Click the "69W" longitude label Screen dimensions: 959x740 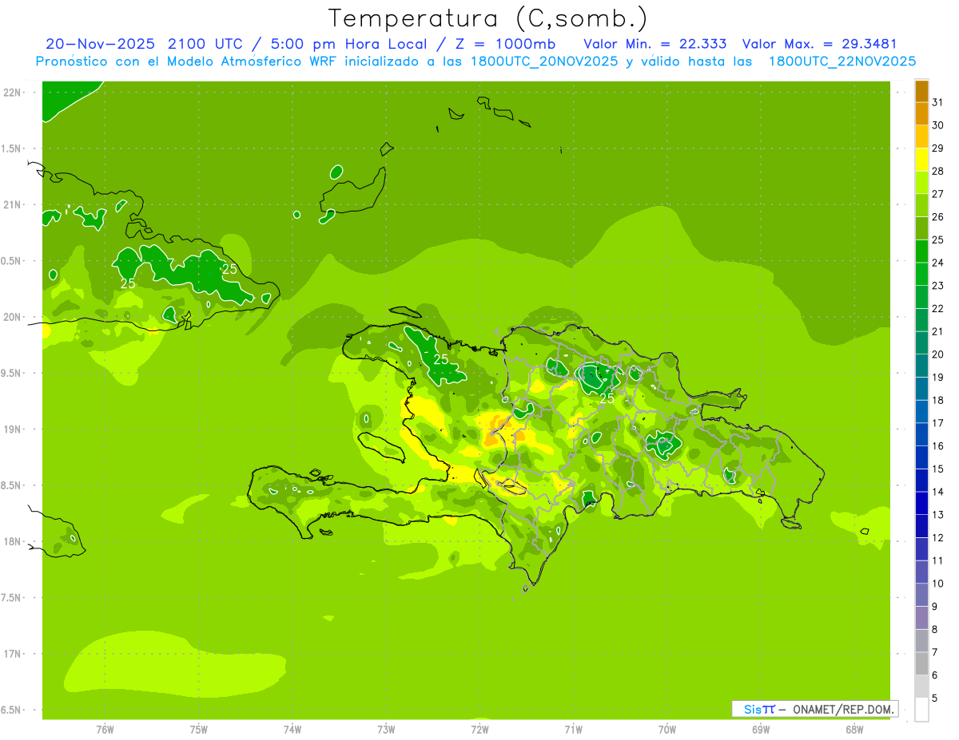[761, 730]
